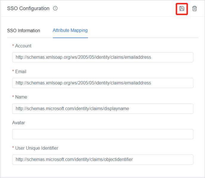This screenshot has width=205, height=178.
Task: Click the required asterisk next to Name
Action: (13, 97)
